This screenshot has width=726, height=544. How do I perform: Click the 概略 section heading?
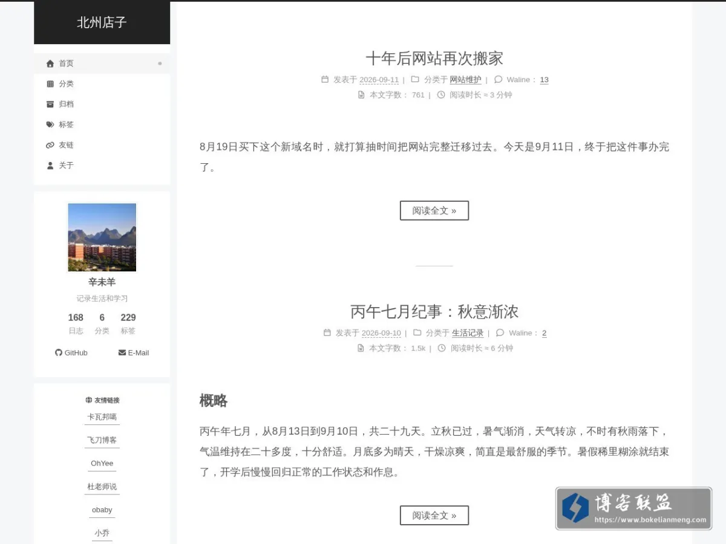click(x=214, y=401)
